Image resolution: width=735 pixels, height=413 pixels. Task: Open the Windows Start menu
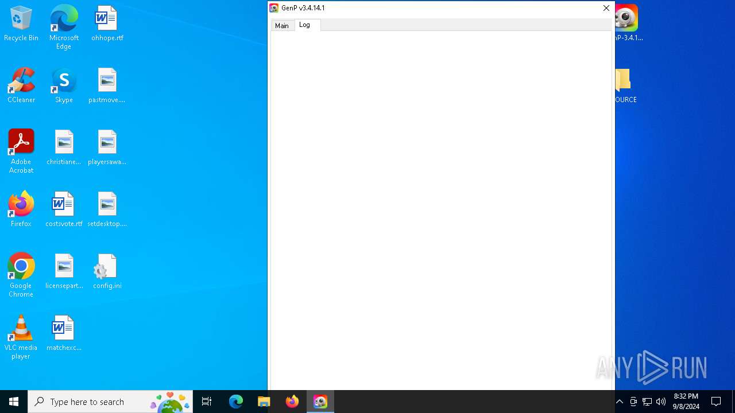click(14, 402)
